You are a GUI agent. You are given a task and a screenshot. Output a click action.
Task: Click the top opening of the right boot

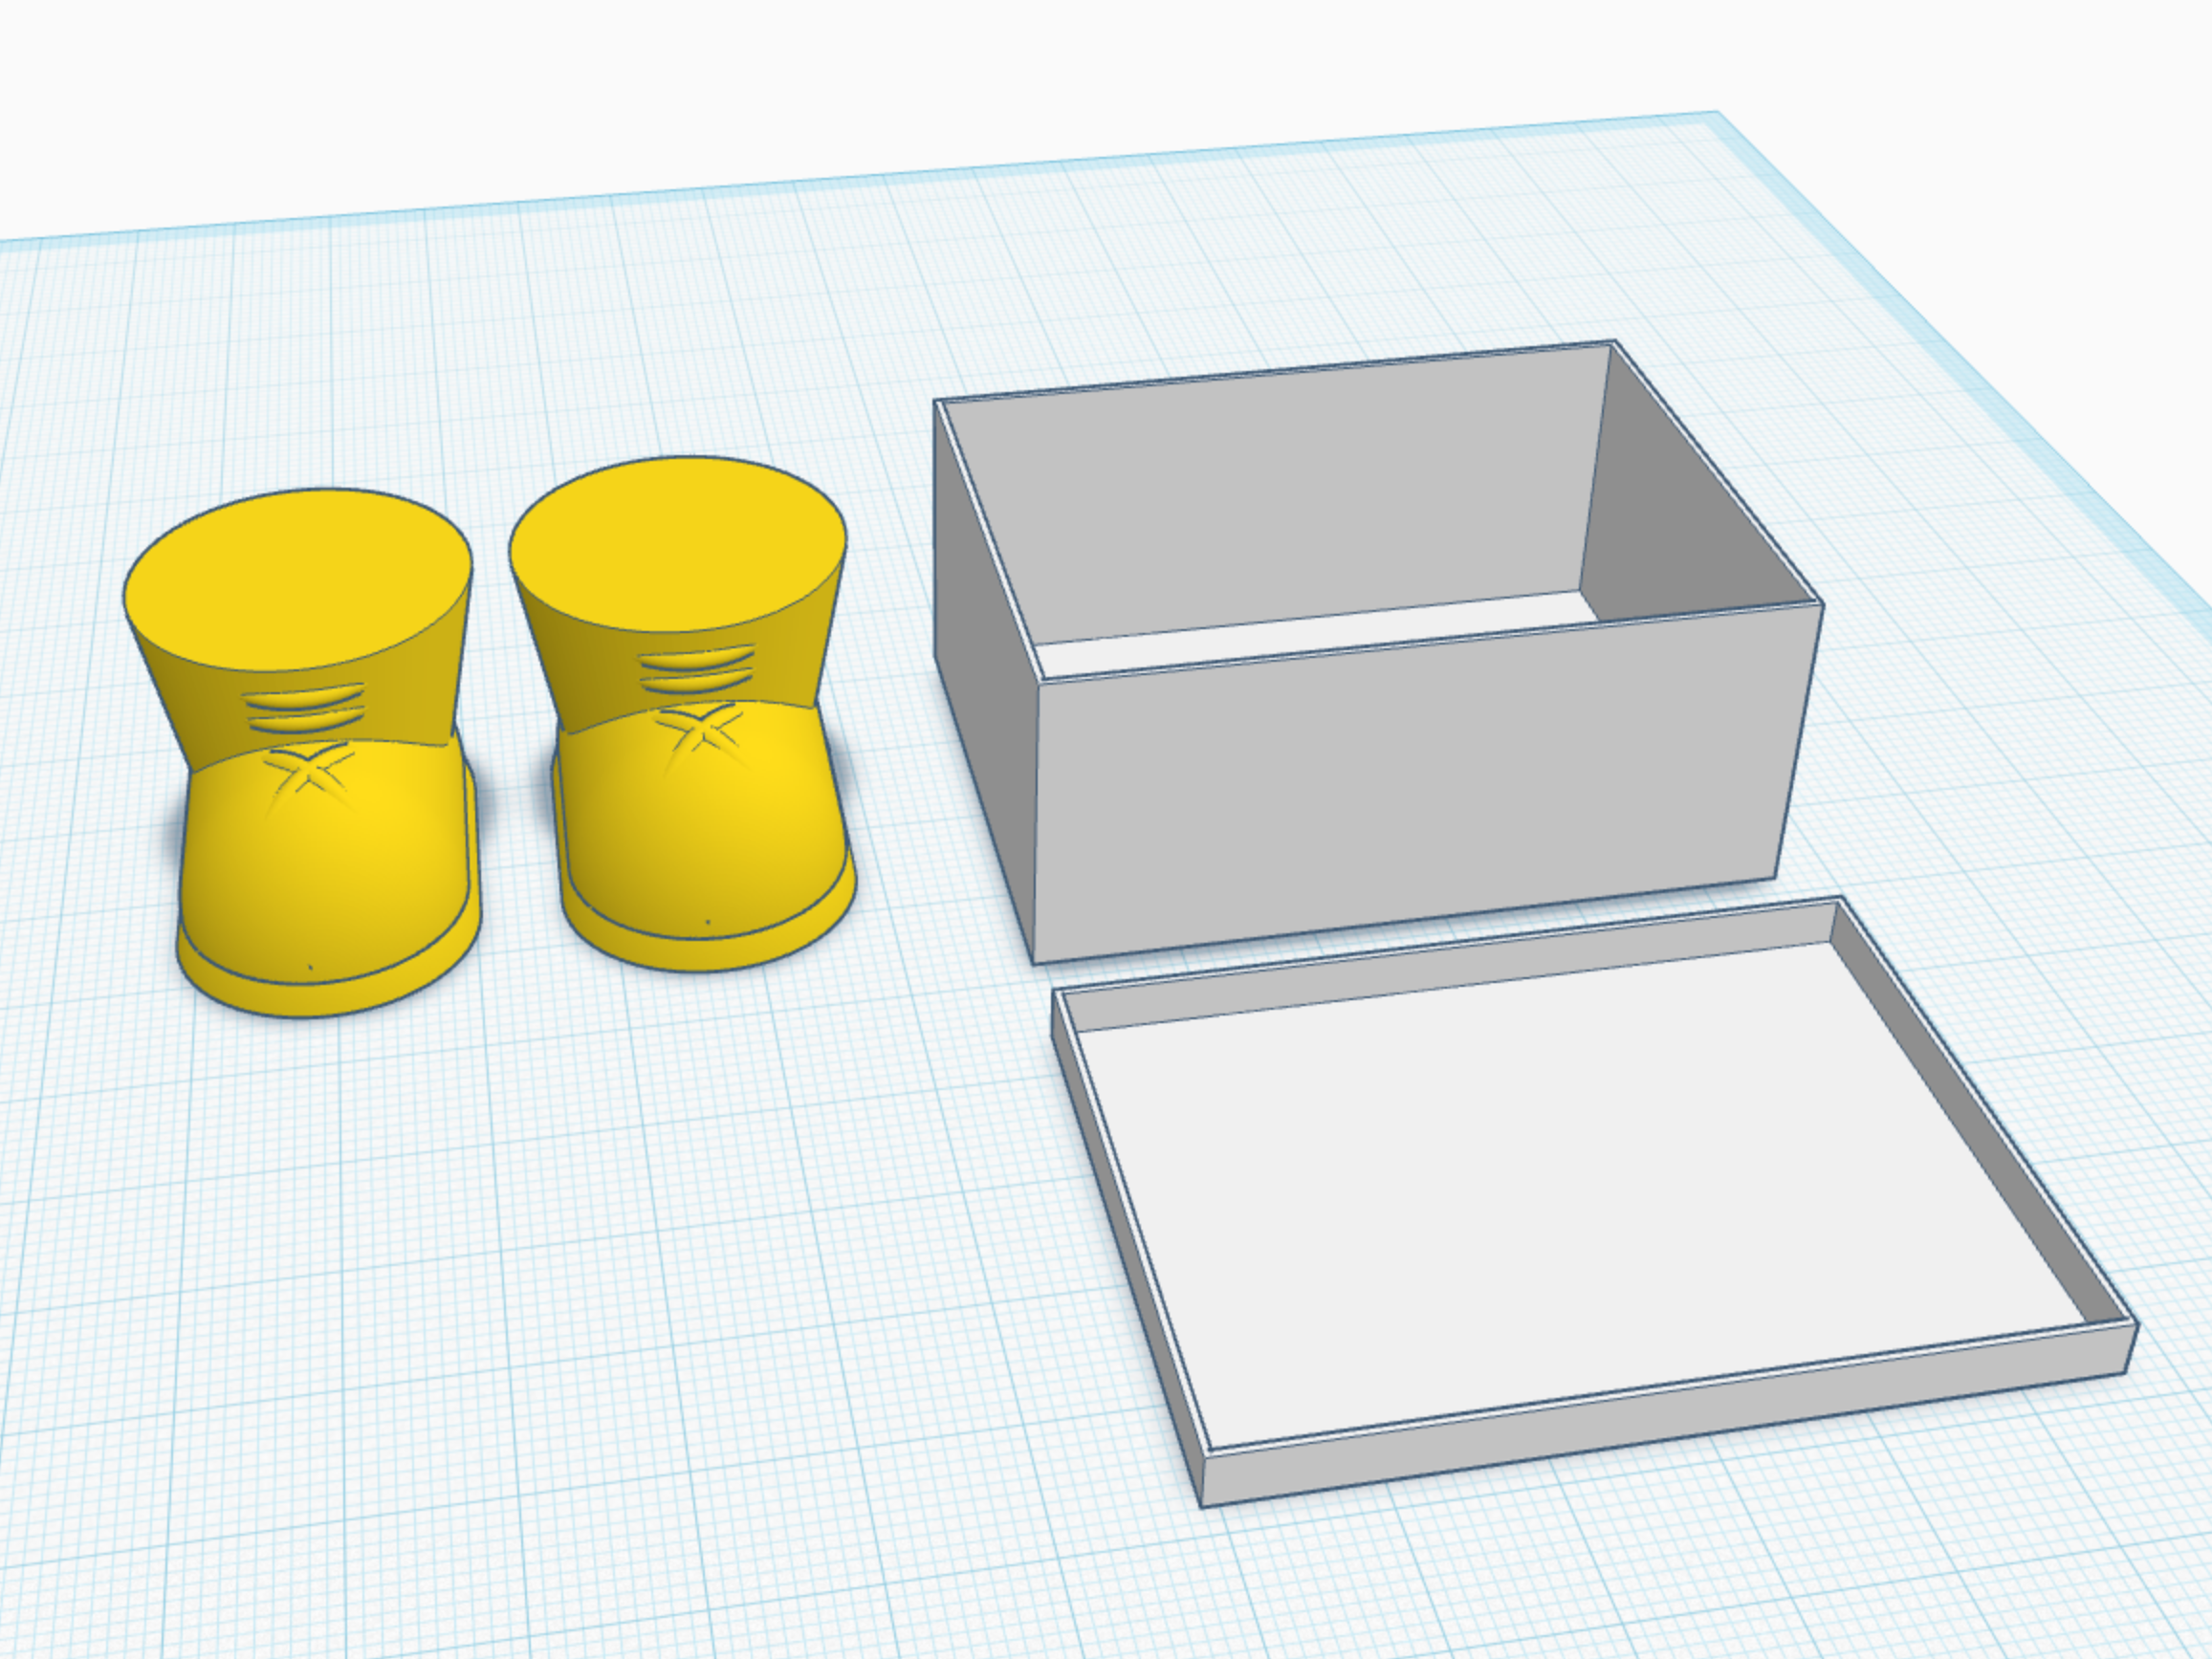click(678, 545)
